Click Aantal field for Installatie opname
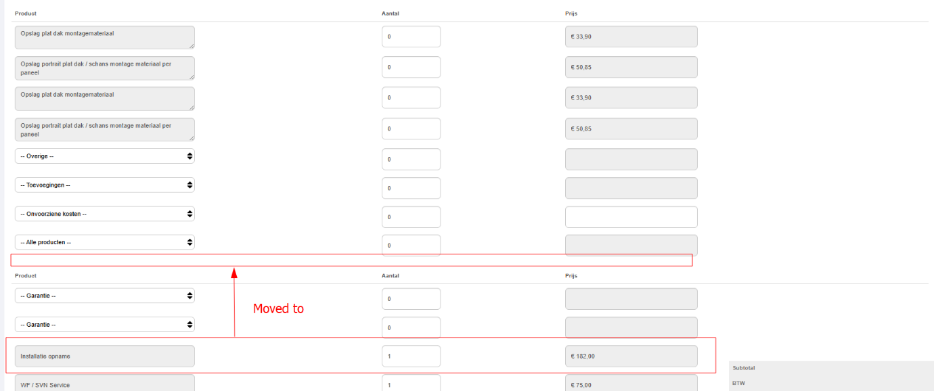 click(411, 356)
